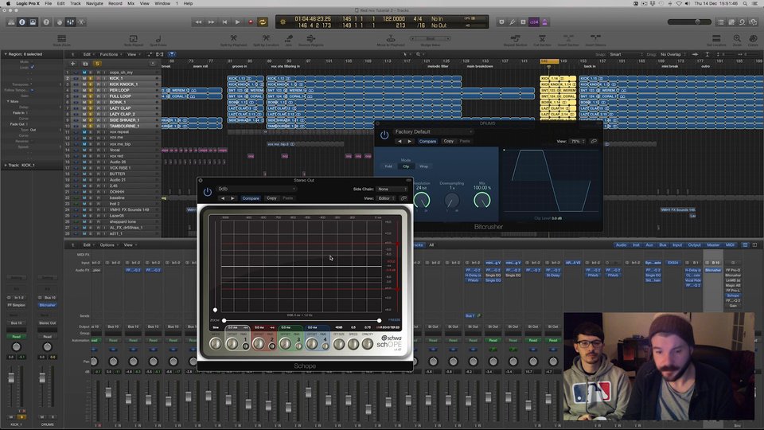764x430 pixels.
Task: Toggle the Mixer icon in control bar
Action: (70, 22)
